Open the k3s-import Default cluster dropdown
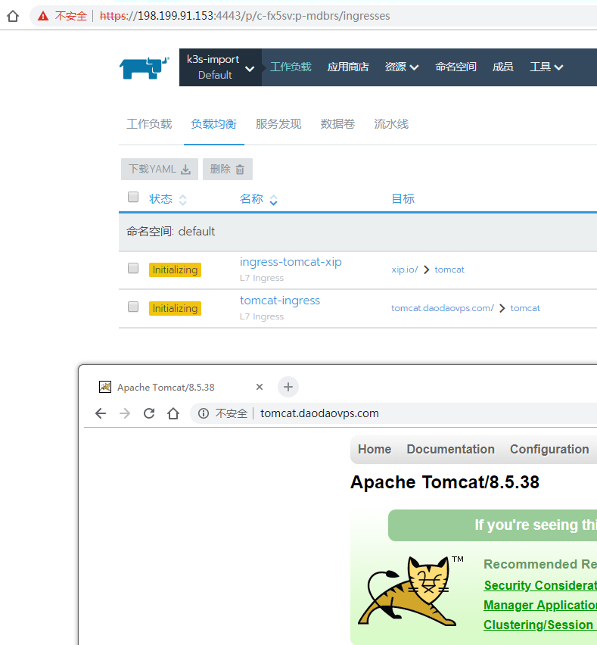Image resolution: width=597 pixels, height=645 pixels. point(220,67)
